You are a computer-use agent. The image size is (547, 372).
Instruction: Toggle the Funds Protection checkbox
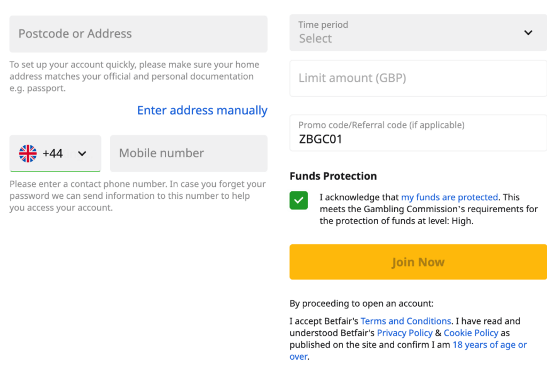tap(299, 200)
